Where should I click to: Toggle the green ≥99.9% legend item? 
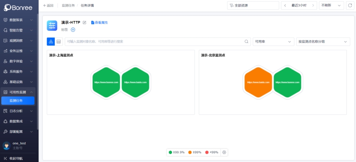176,152
